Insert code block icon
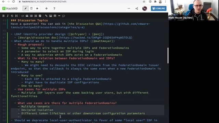 coord(23,16)
